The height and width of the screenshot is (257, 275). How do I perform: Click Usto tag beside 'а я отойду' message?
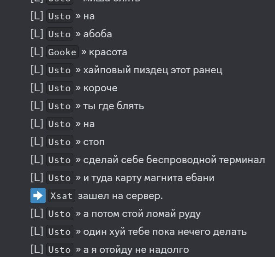60,250
